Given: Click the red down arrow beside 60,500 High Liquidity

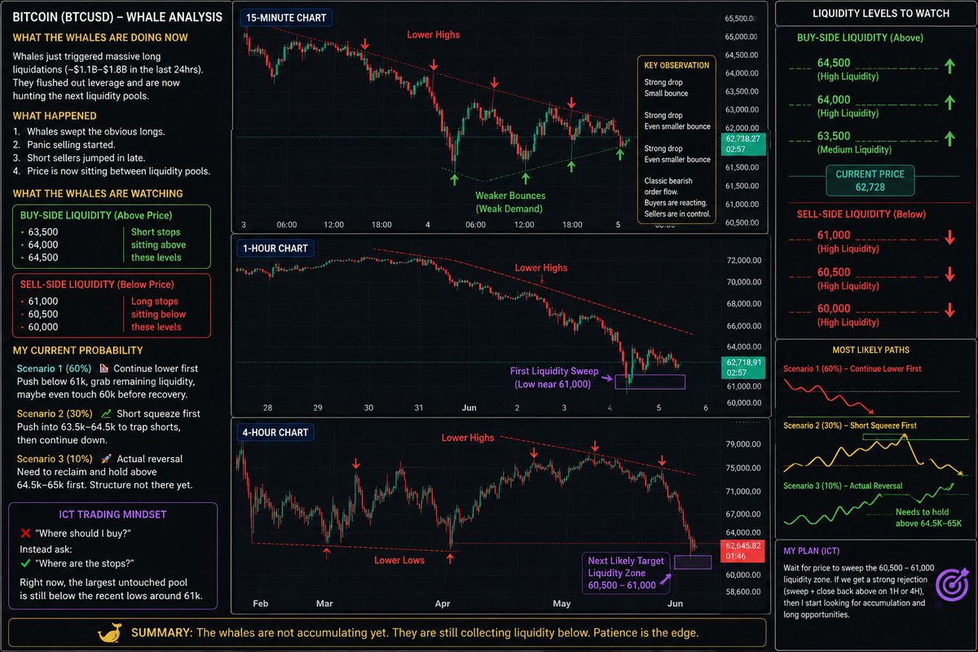Looking at the screenshot, I should [x=949, y=274].
